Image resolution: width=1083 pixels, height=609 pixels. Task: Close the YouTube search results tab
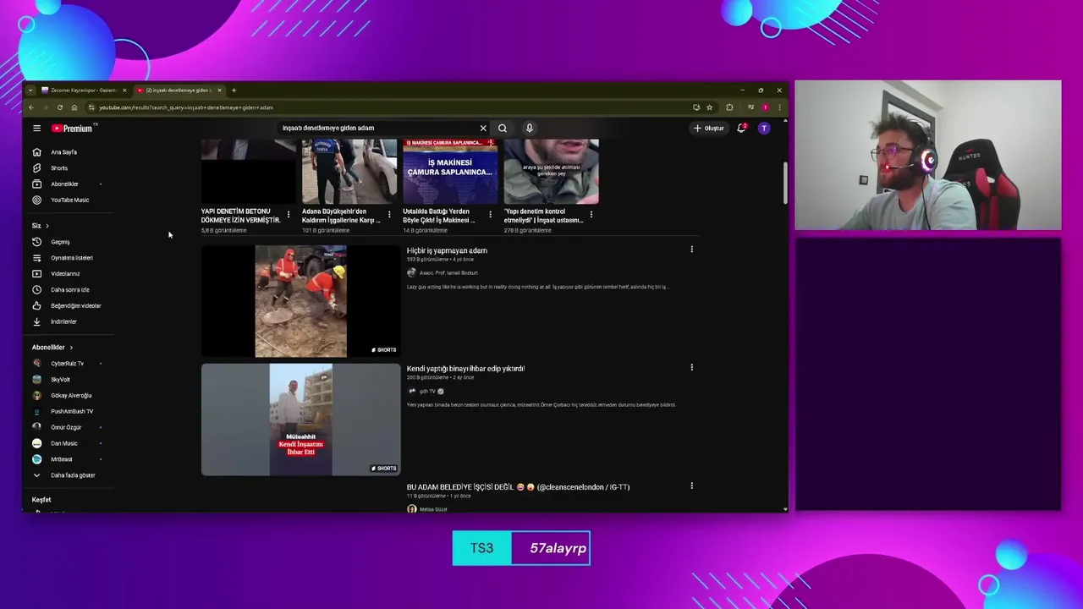219,91
